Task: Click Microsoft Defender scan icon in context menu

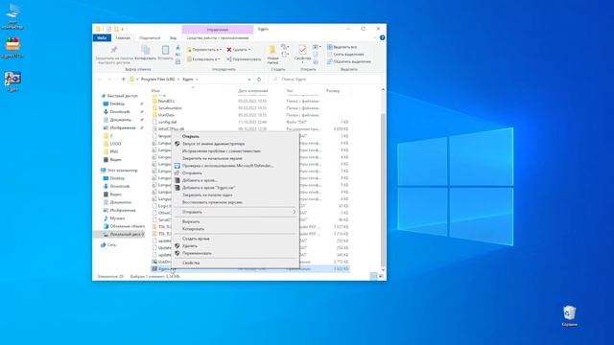Action: point(177,166)
